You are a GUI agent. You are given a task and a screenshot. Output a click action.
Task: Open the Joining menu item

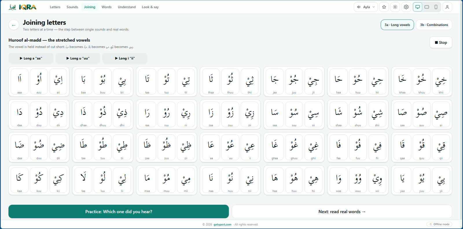pos(90,7)
